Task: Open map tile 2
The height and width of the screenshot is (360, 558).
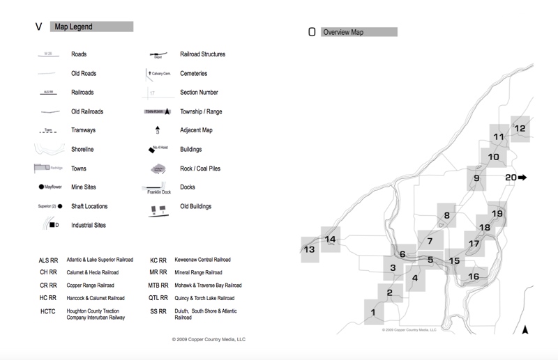Action: (390, 293)
